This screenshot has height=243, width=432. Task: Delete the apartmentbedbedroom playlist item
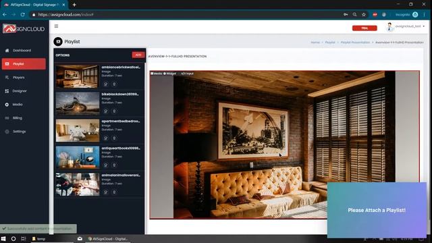(114, 138)
